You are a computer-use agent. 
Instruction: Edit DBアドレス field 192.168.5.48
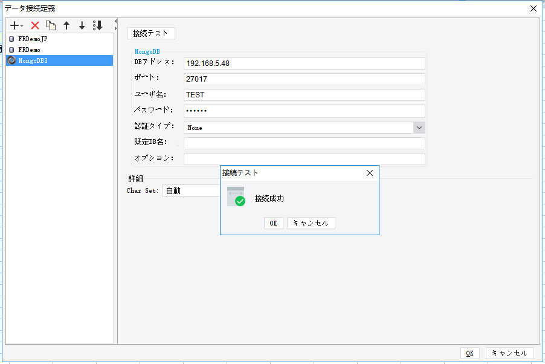tap(304, 63)
